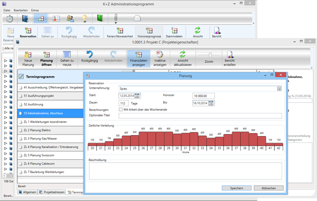Open the blue door projects icon
This screenshot has height=201, width=317.
(25, 18)
